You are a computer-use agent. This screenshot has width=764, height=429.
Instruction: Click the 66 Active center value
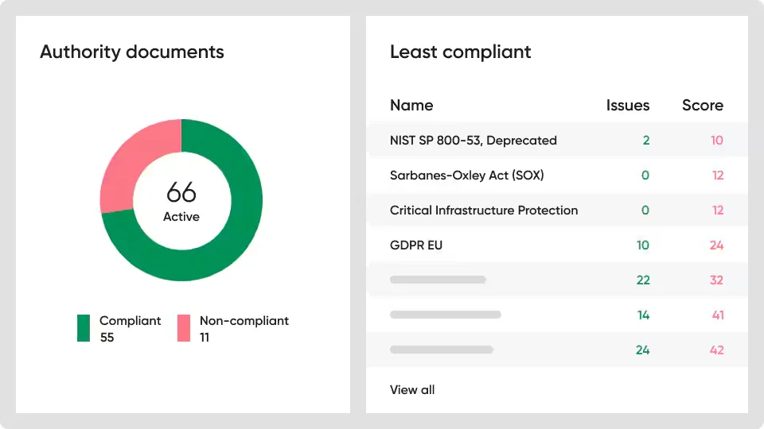[x=181, y=200]
